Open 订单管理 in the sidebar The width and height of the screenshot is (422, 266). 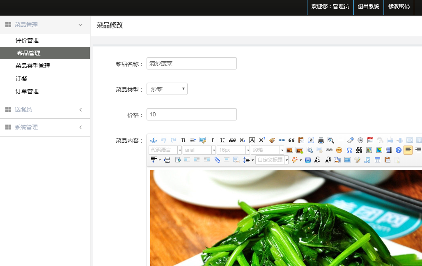tap(27, 91)
